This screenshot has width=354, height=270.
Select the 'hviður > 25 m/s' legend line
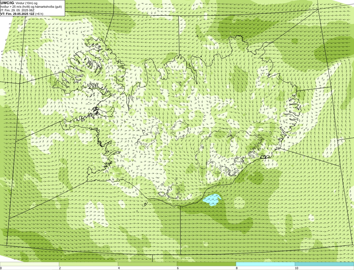pos(31,7)
